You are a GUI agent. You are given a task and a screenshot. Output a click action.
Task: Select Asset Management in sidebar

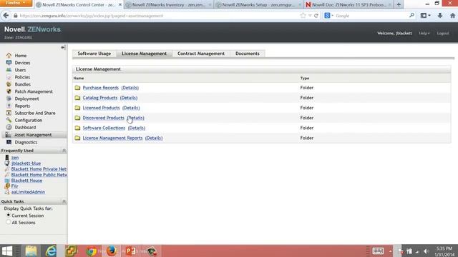33,135
